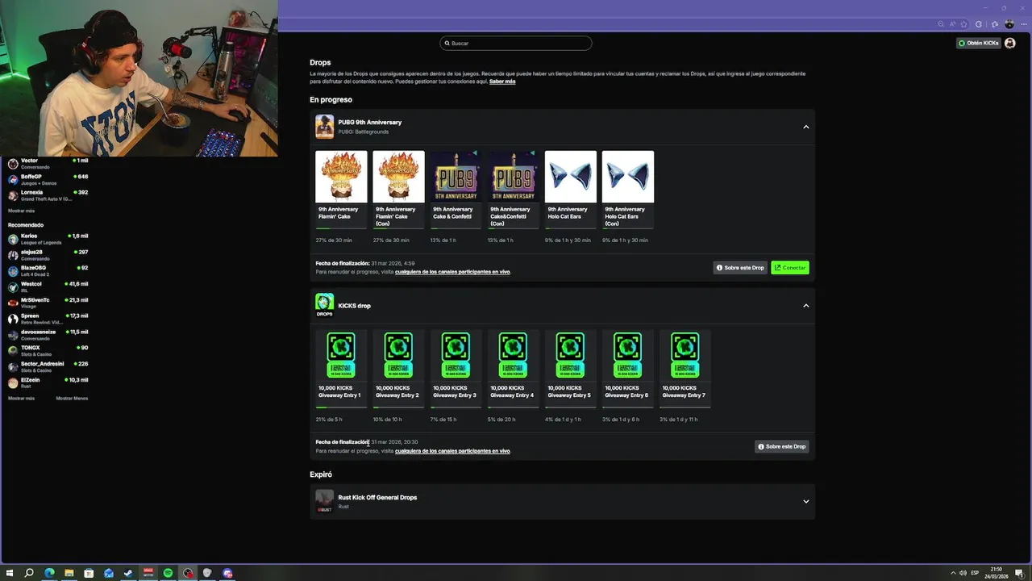The height and width of the screenshot is (581, 1032).
Task: Click the KICKS drop campaign icon
Action: tap(324, 304)
